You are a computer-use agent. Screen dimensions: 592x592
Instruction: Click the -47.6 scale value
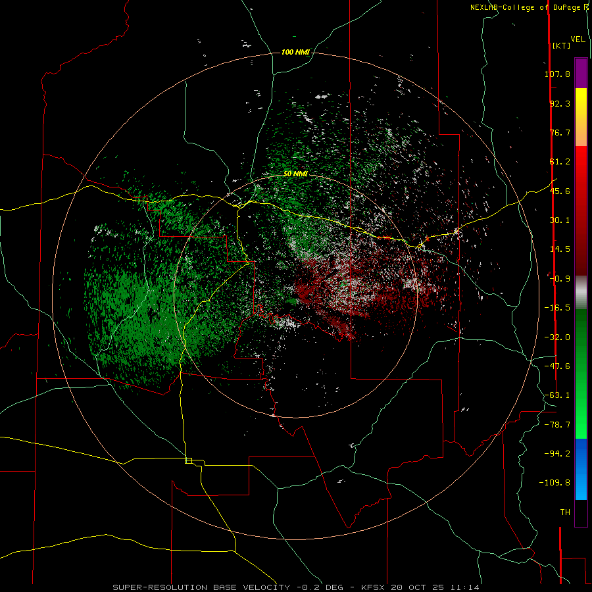[x=557, y=366]
